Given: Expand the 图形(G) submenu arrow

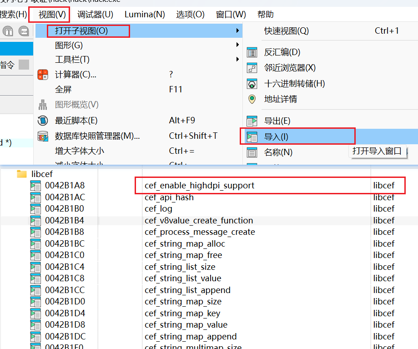Looking at the screenshot, I should pyautogui.click(x=237, y=45).
